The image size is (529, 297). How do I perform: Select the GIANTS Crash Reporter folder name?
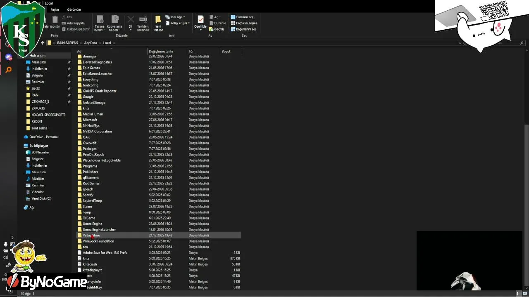click(x=100, y=91)
